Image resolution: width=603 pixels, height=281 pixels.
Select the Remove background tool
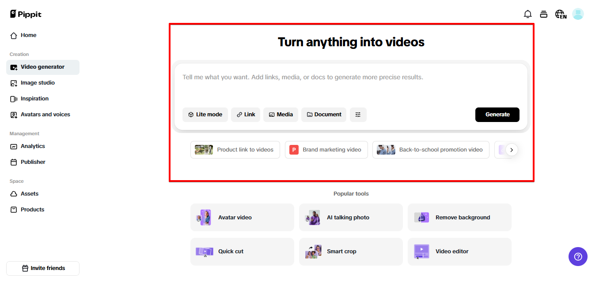[x=459, y=217]
